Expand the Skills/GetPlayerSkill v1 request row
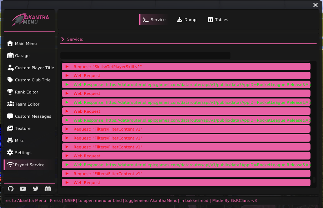The height and width of the screenshot is (208, 323). (x=67, y=67)
